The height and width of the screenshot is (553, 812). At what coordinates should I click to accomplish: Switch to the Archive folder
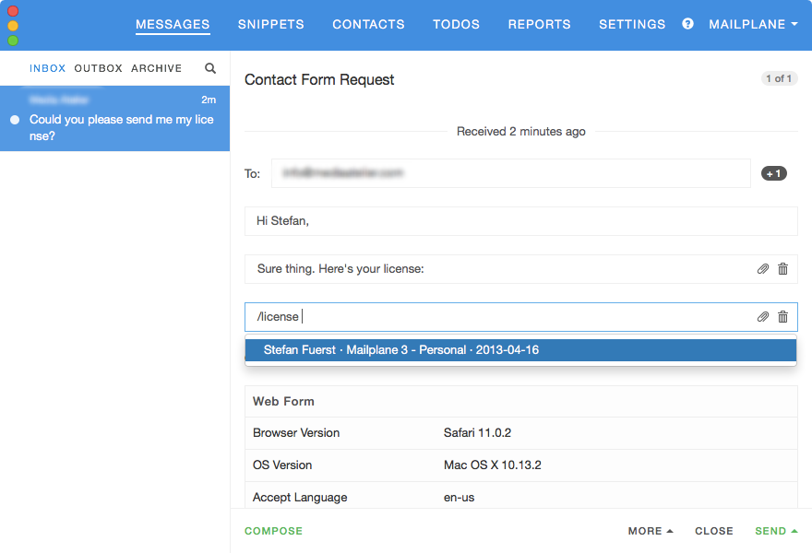click(x=156, y=68)
